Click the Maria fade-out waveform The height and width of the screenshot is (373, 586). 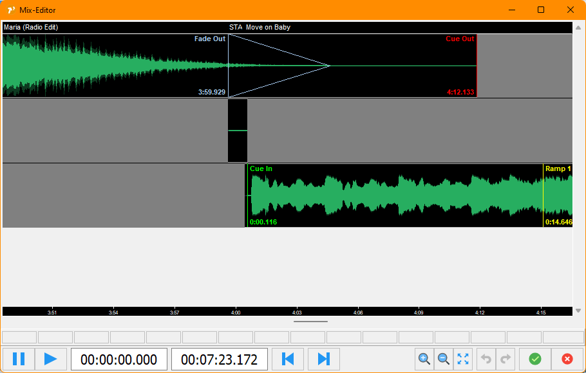coord(115,66)
